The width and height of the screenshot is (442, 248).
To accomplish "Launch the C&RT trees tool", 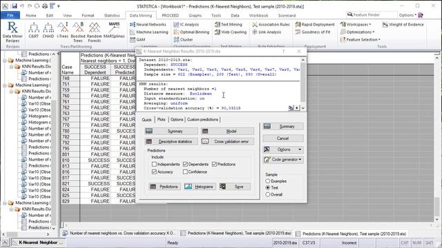I will tap(34, 30).
